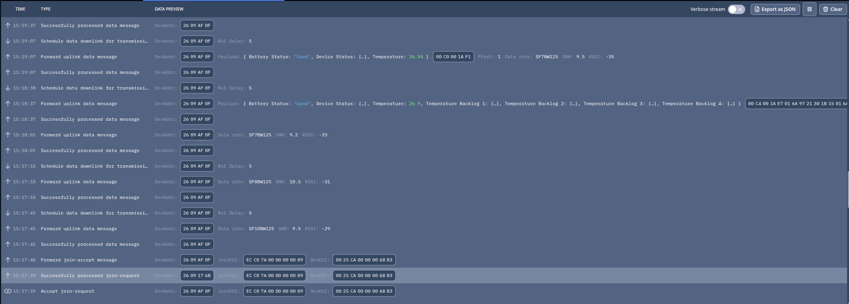Copy DevEUI in Successfully processed join-request row
Screen dimensions: 849x304
364,275
